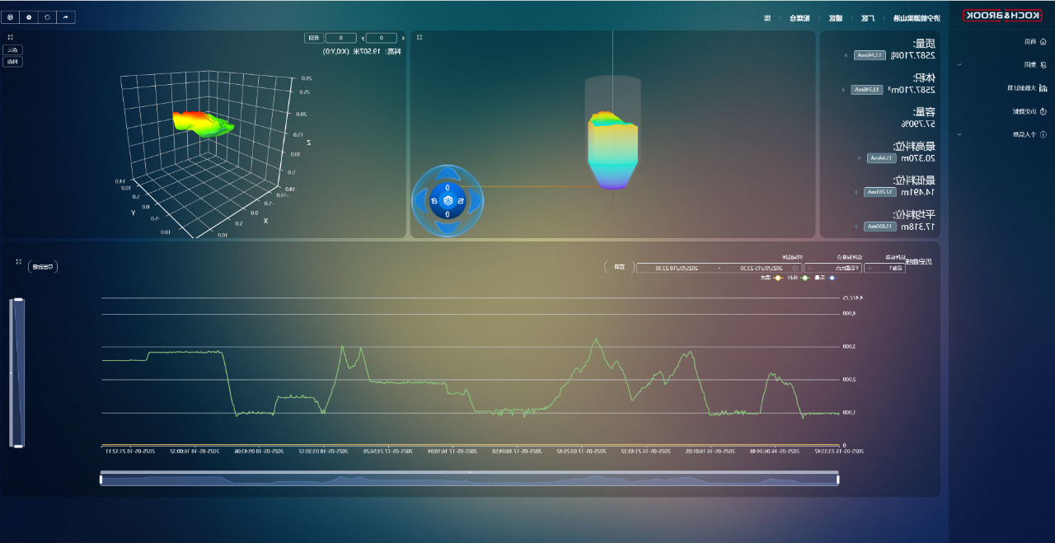1055x543 pixels.
Task: Click the share arrow icon in the top toolbar
Action: pos(65,16)
